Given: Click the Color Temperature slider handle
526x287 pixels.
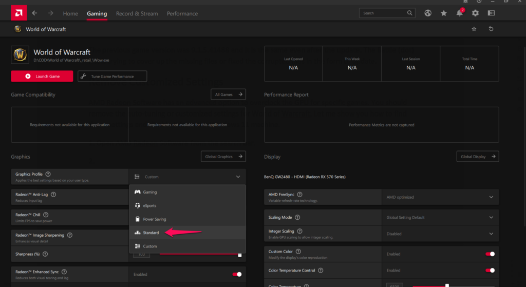Looking at the screenshot, I should 447,285.
